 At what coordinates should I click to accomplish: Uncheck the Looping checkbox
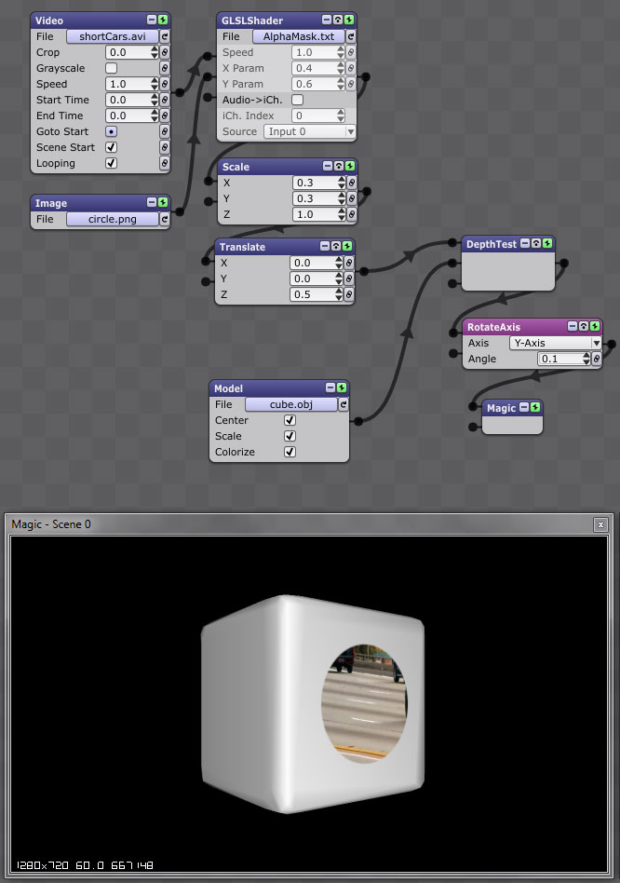[112, 163]
